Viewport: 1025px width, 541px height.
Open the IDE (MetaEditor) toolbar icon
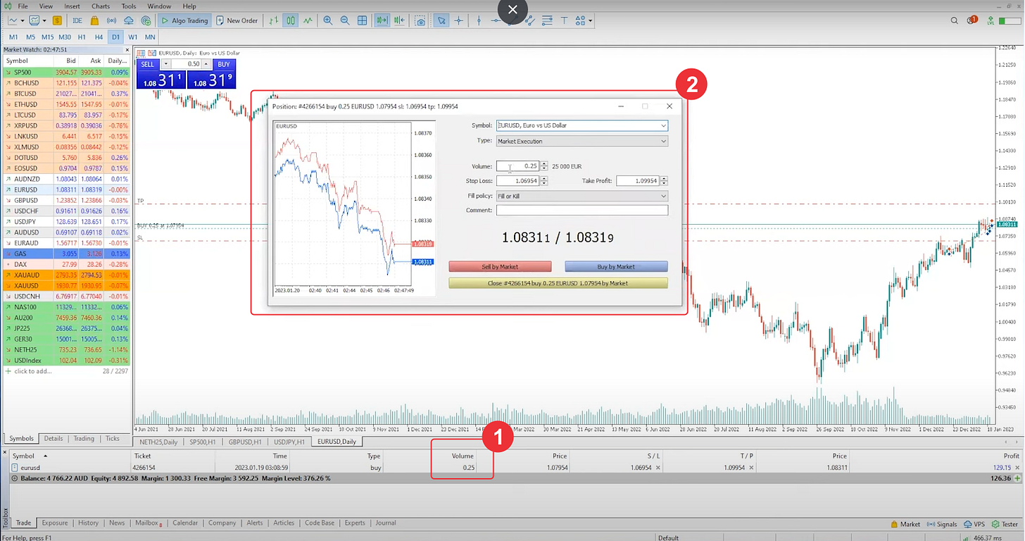(77, 20)
